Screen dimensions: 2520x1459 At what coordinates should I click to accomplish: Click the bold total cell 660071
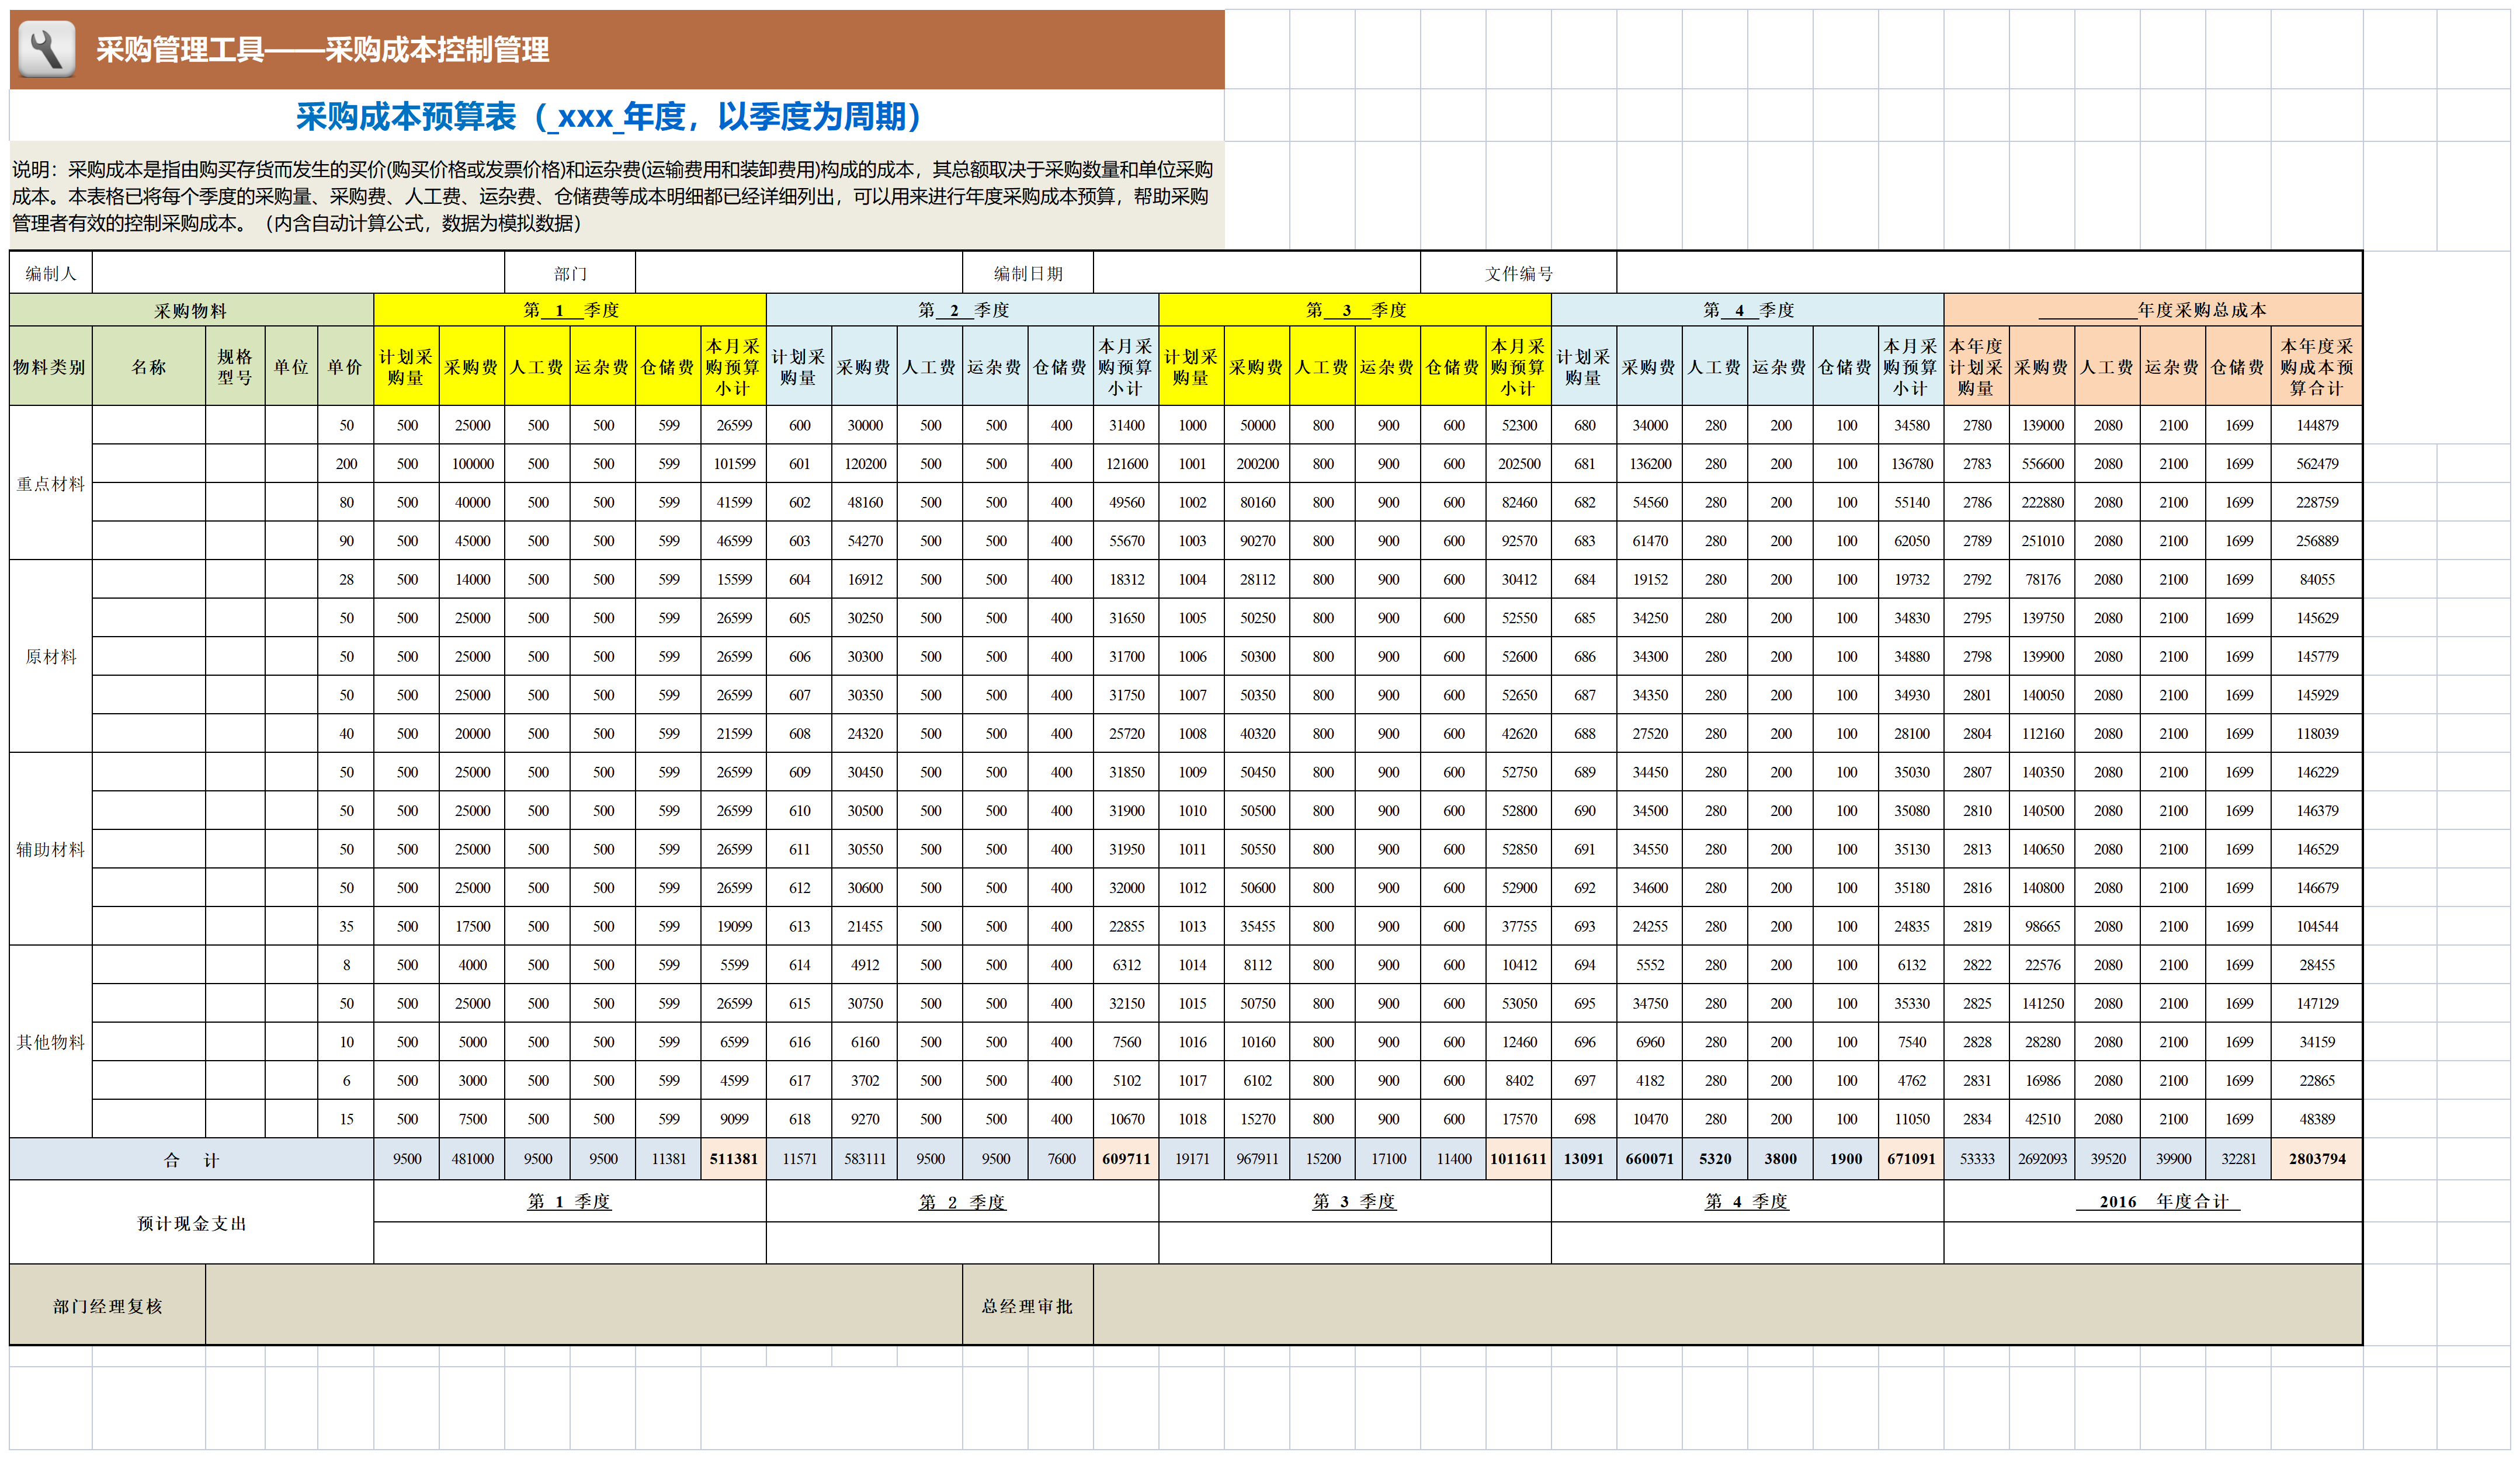(1649, 1159)
